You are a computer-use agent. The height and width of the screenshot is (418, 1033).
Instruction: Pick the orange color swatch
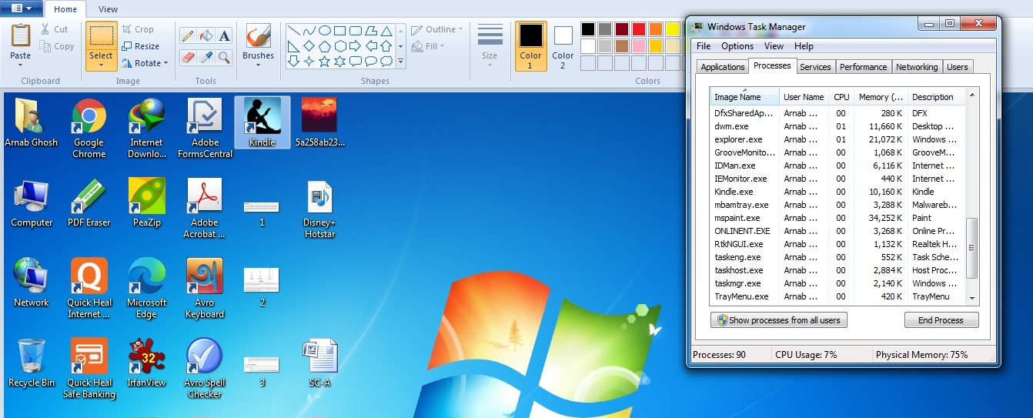coord(655,29)
